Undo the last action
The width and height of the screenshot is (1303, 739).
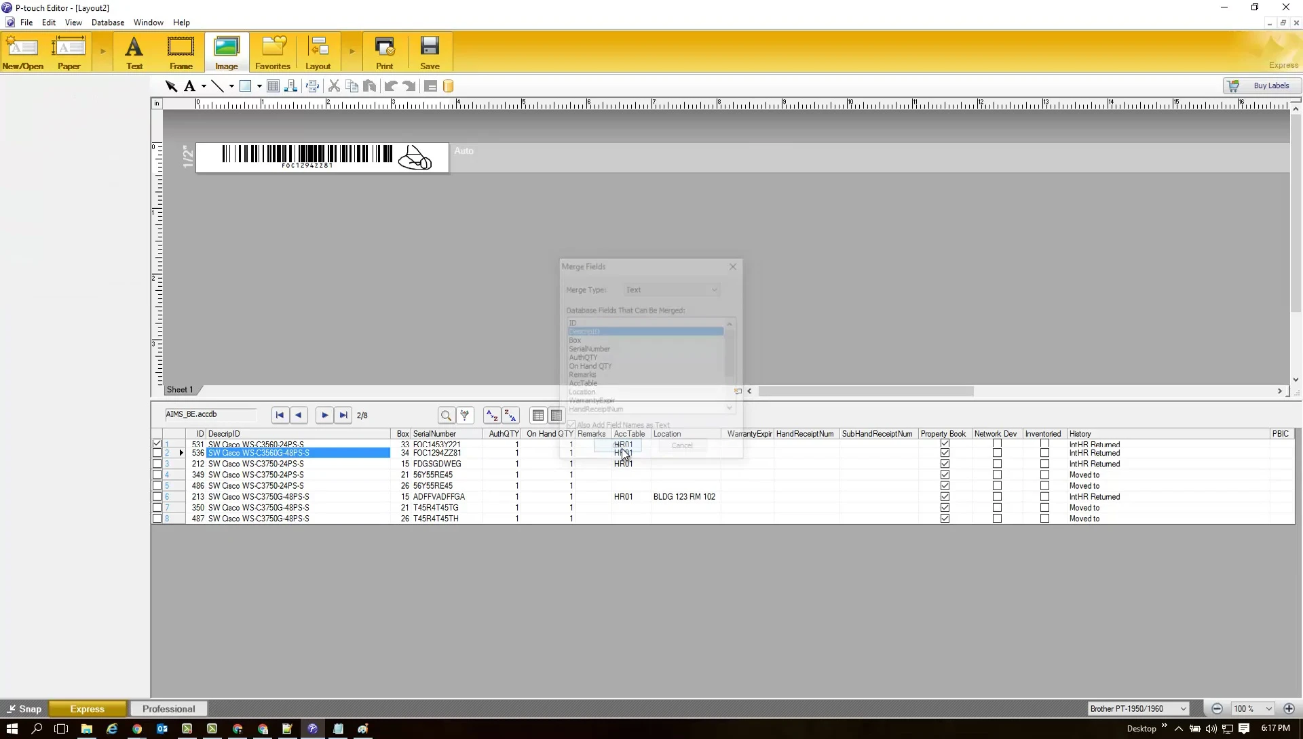391,86
